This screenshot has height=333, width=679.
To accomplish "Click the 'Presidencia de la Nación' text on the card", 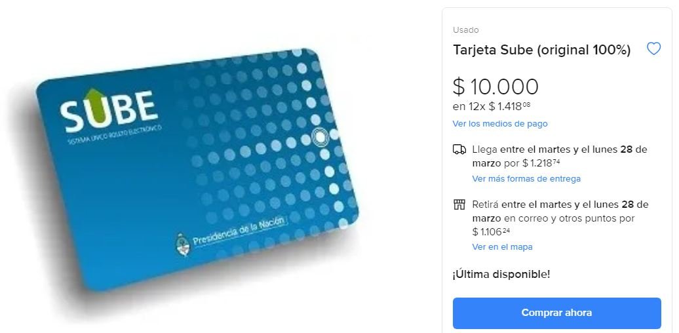I will click(x=239, y=231).
